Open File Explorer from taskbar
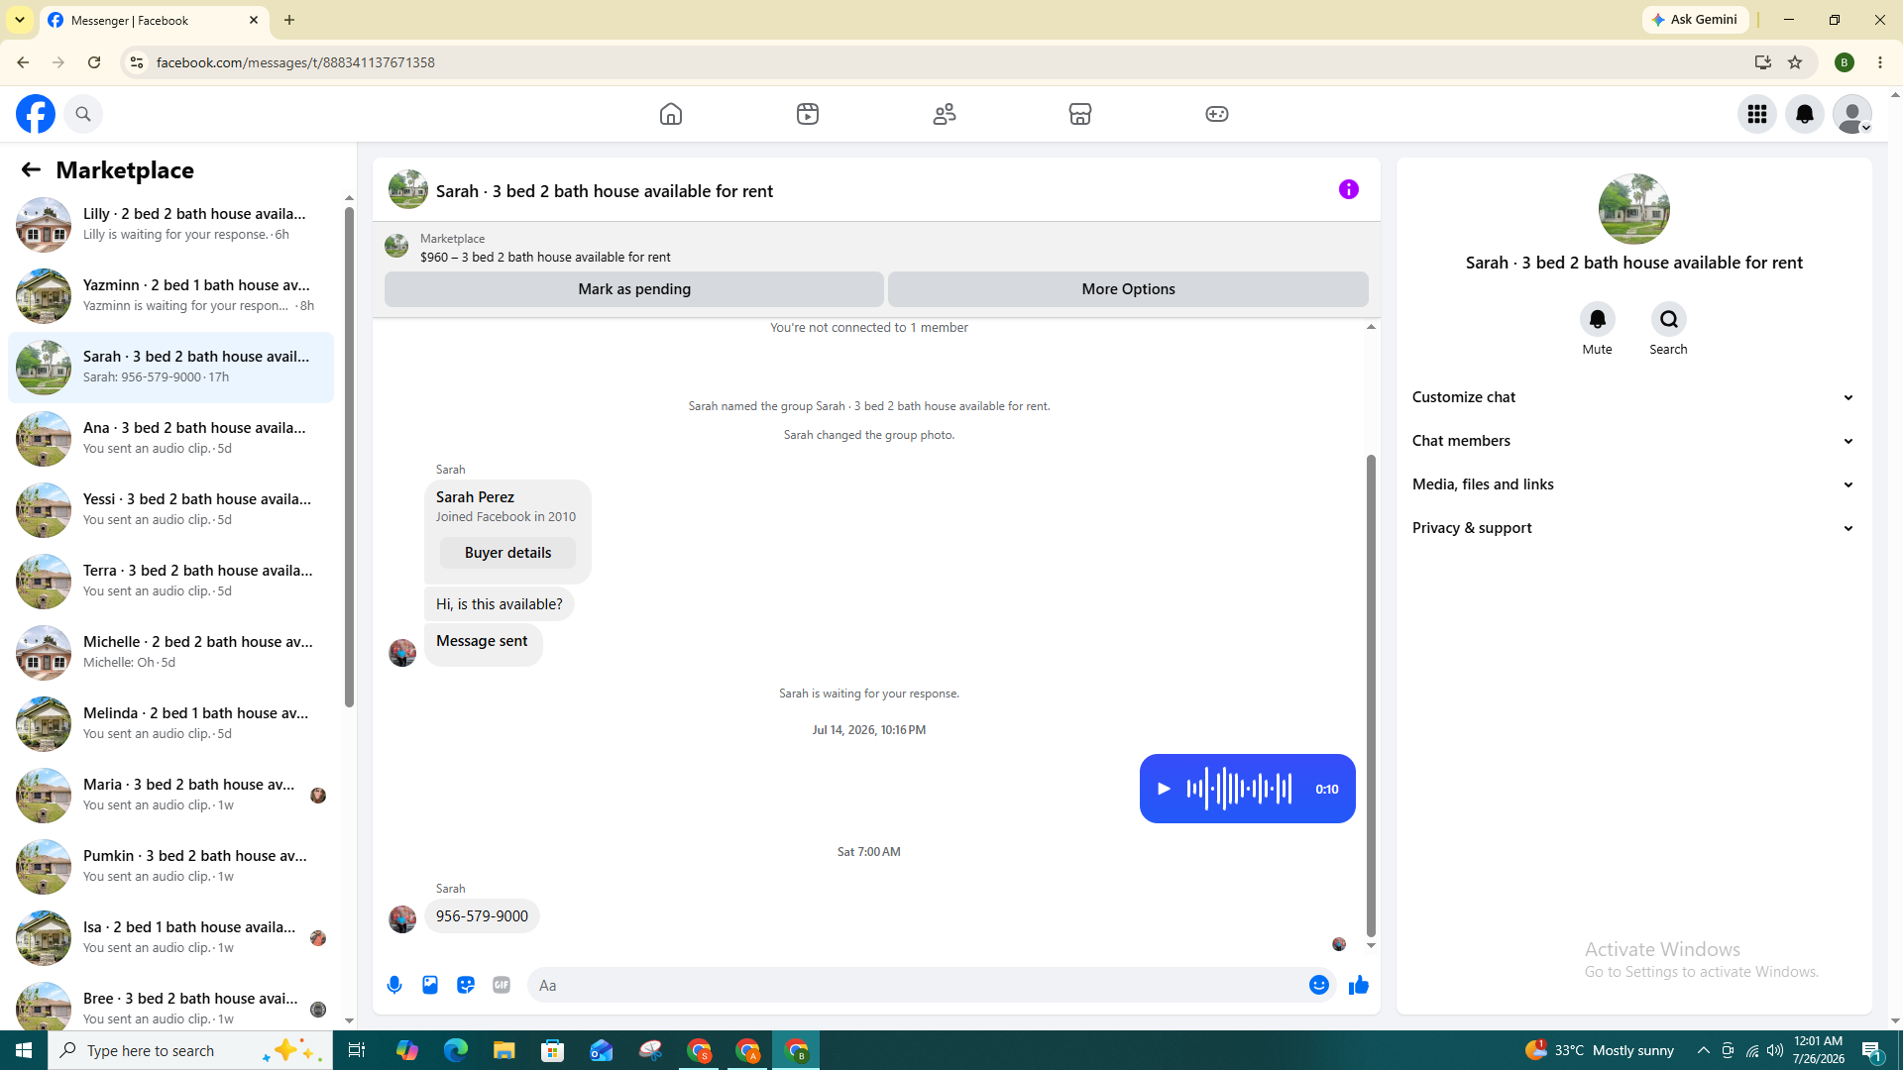1903x1070 pixels. point(504,1050)
